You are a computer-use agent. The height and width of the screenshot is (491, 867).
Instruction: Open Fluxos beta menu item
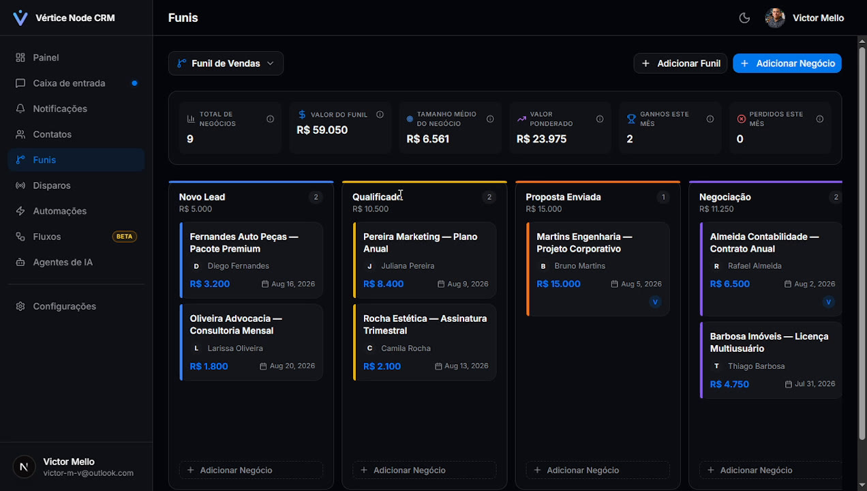point(76,237)
